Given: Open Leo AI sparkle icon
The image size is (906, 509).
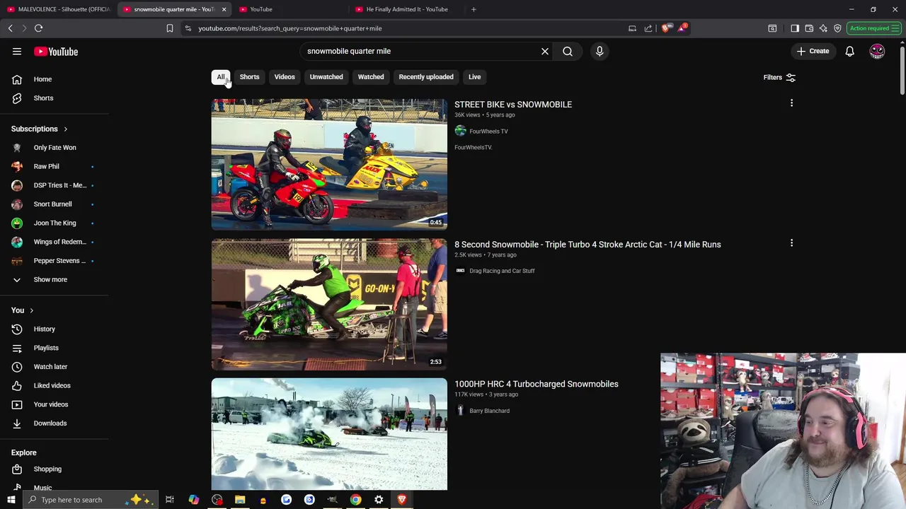Looking at the screenshot, I should [x=823, y=28].
